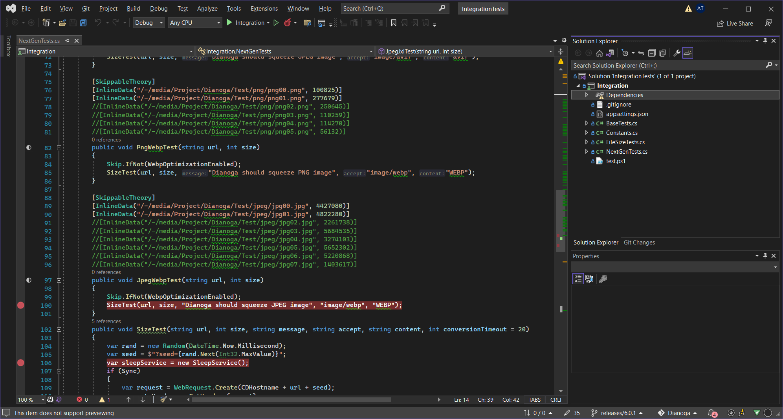Open the releases/6.0.1 branch selector
Screen dimensions: 783x419
coord(617,413)
